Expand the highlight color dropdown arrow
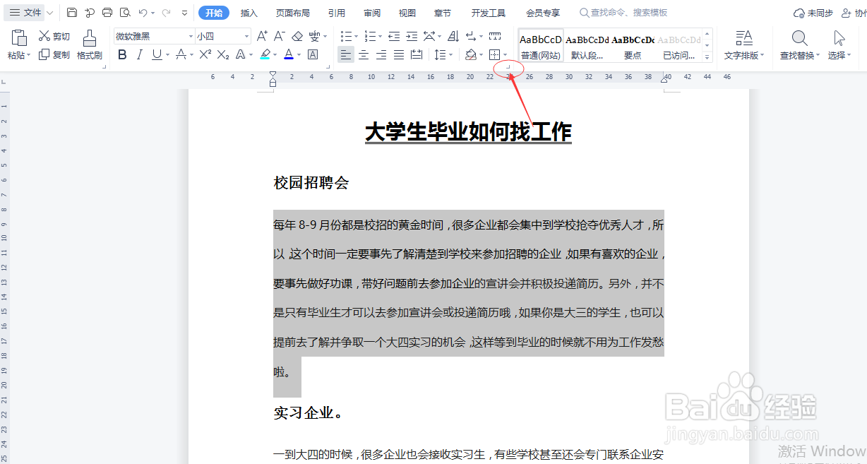The image size is (867, 464). point(275,56)
